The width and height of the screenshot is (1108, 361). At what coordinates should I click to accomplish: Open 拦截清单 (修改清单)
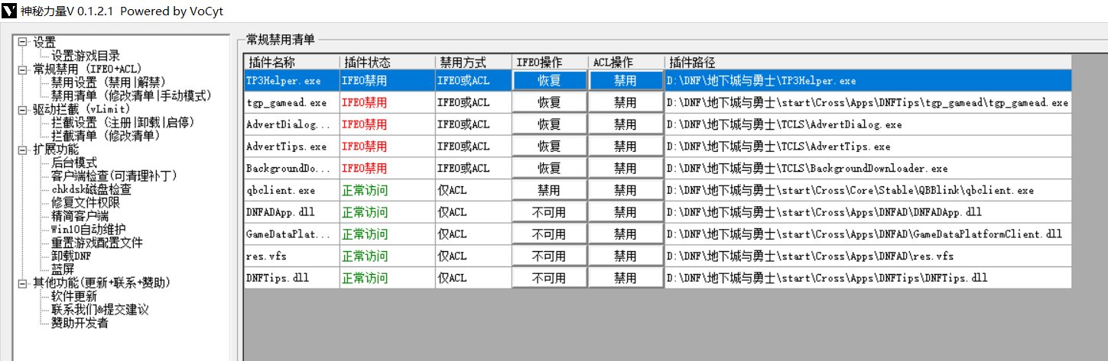coord(106,136)
